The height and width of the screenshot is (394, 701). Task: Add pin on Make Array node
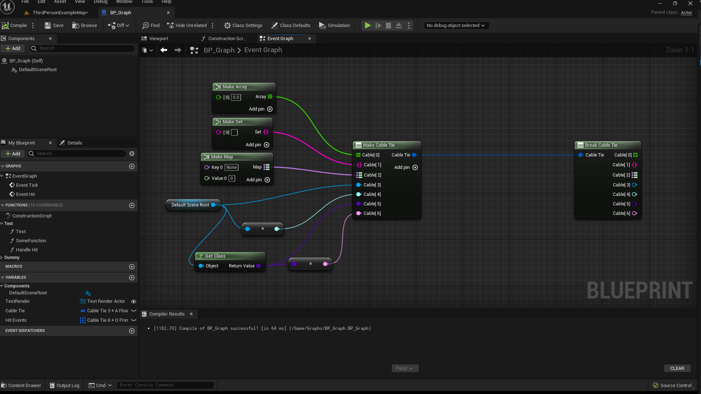point(270,109)
